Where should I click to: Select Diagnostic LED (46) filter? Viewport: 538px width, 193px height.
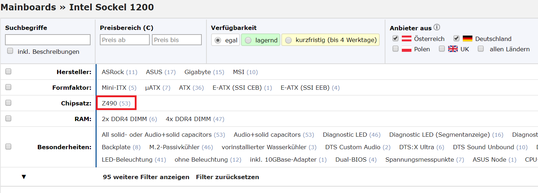pyautogui.click(x=352, y=135)
